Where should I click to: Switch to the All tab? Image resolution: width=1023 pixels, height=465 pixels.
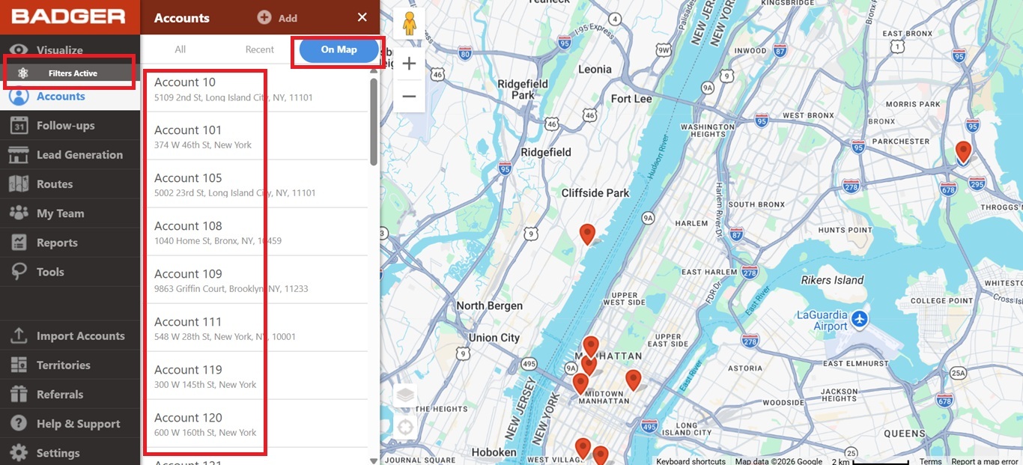click(x=180, y=49)
